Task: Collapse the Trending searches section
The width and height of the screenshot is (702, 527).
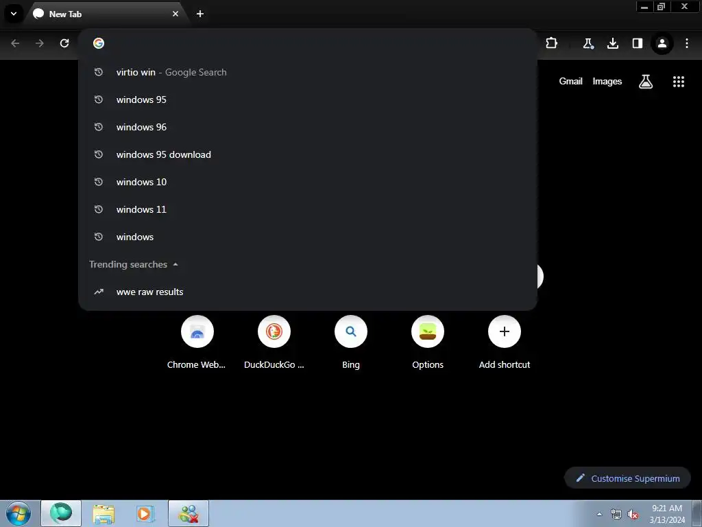Action: click(175, 264)
